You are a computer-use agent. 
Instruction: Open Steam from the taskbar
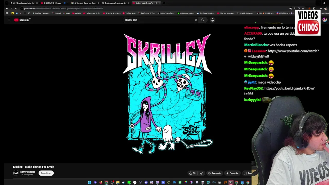(123, 182)
